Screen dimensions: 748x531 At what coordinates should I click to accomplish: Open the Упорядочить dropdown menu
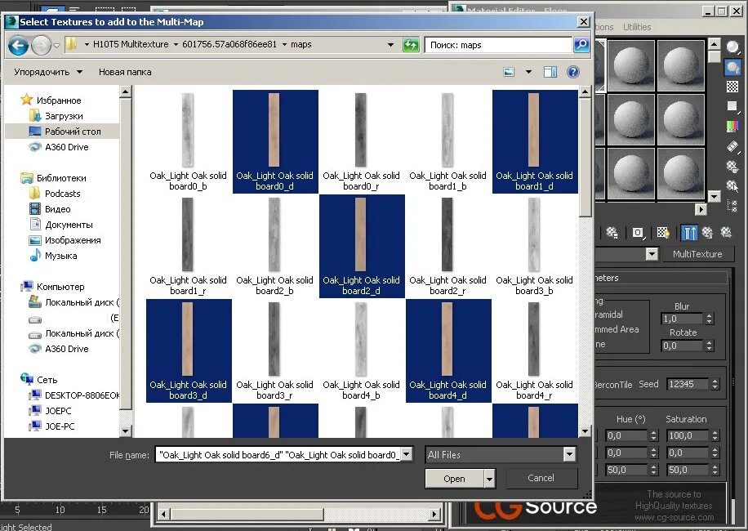tap(48, 72)
